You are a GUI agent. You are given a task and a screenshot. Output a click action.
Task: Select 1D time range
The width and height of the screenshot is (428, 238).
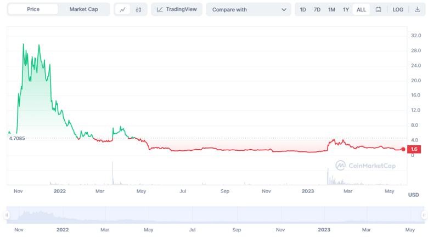[x=303, y=9]
